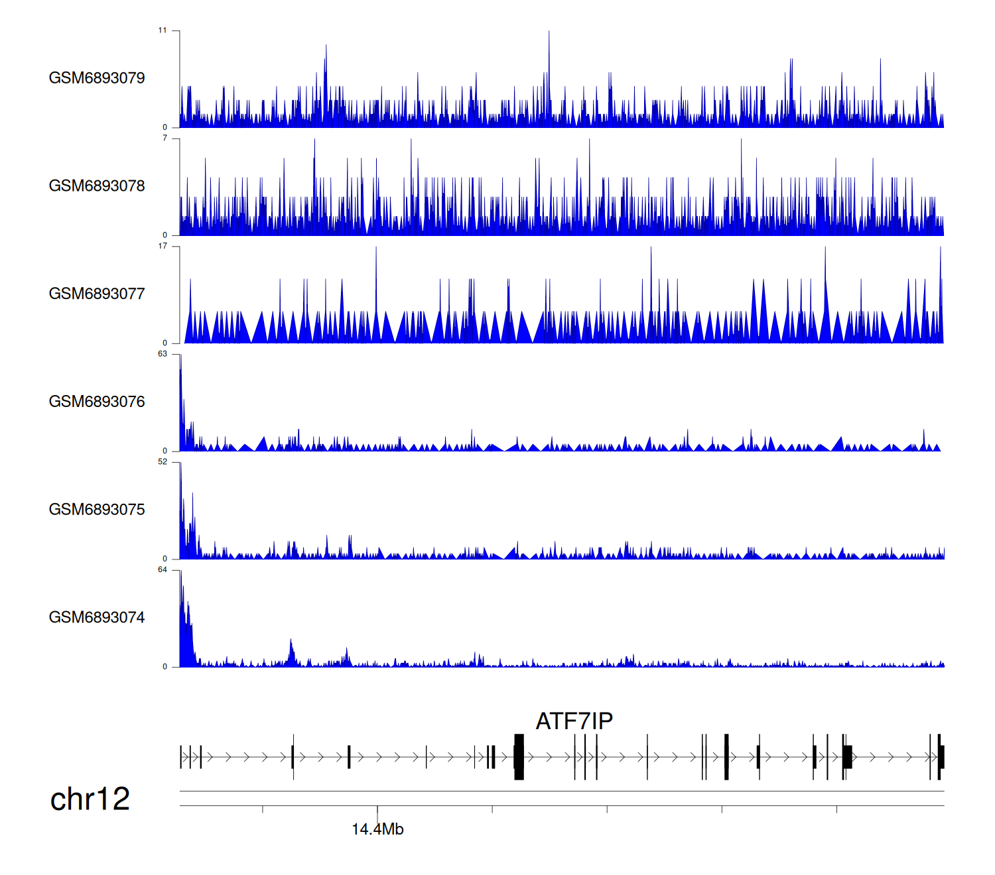
Task: Select the GSM6893076 track label
Action: [x=97, y=402]
